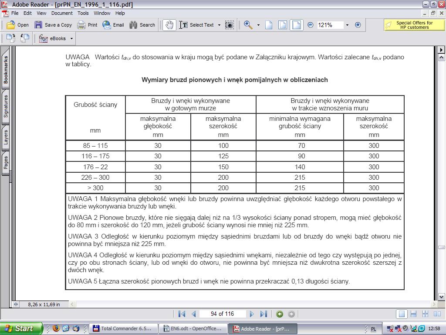Switch to Single Page layout
Screen dimensions: 446x335
pos(402,314)
